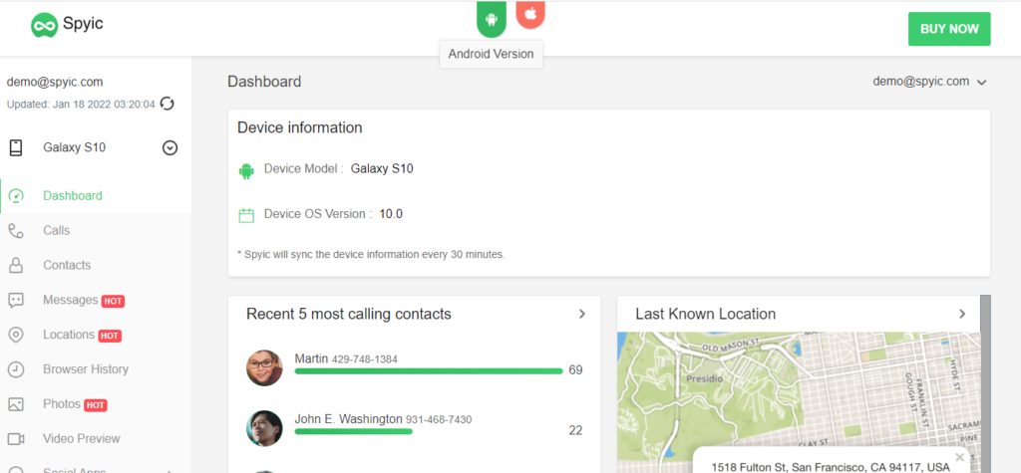Click the Video Preview camera icon
This screenshot has width=1021, height=473.
[x=16, y=439]
